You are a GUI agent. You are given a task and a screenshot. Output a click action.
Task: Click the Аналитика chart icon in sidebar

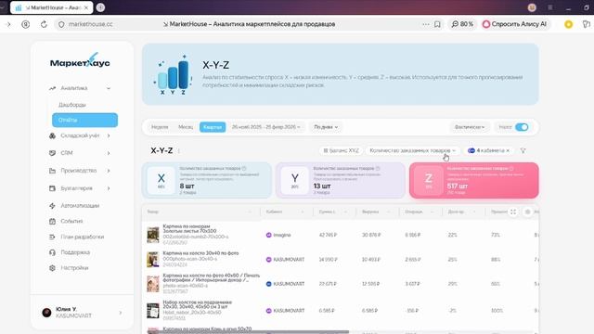point(52,88)
